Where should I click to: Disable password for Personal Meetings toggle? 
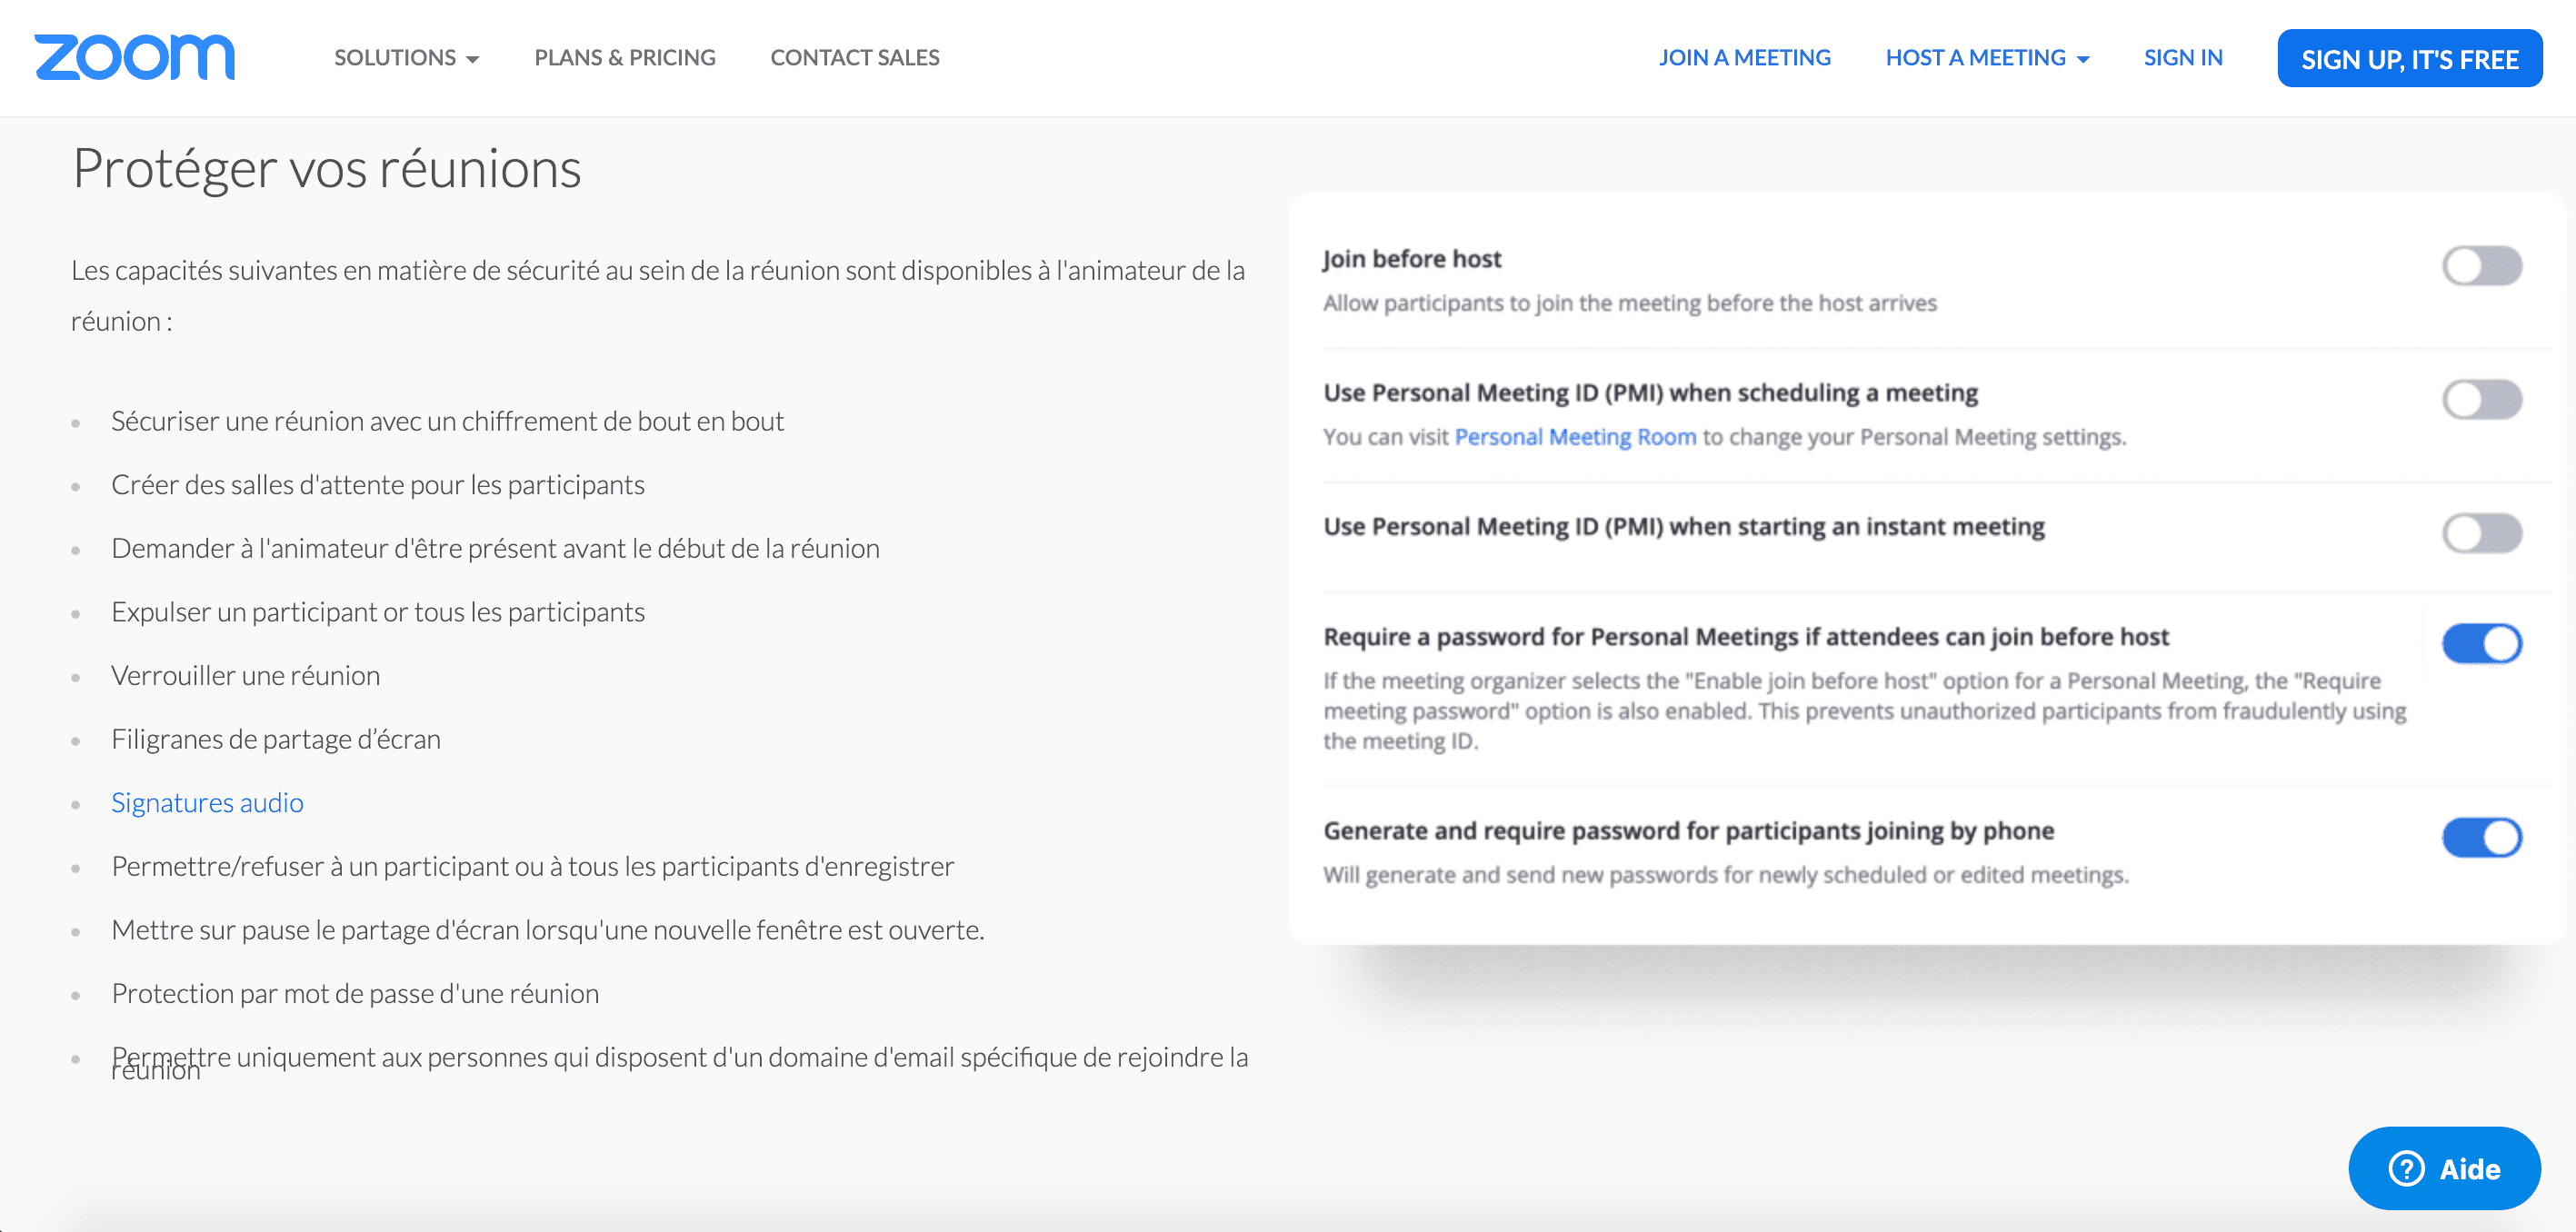[2481, 643]
